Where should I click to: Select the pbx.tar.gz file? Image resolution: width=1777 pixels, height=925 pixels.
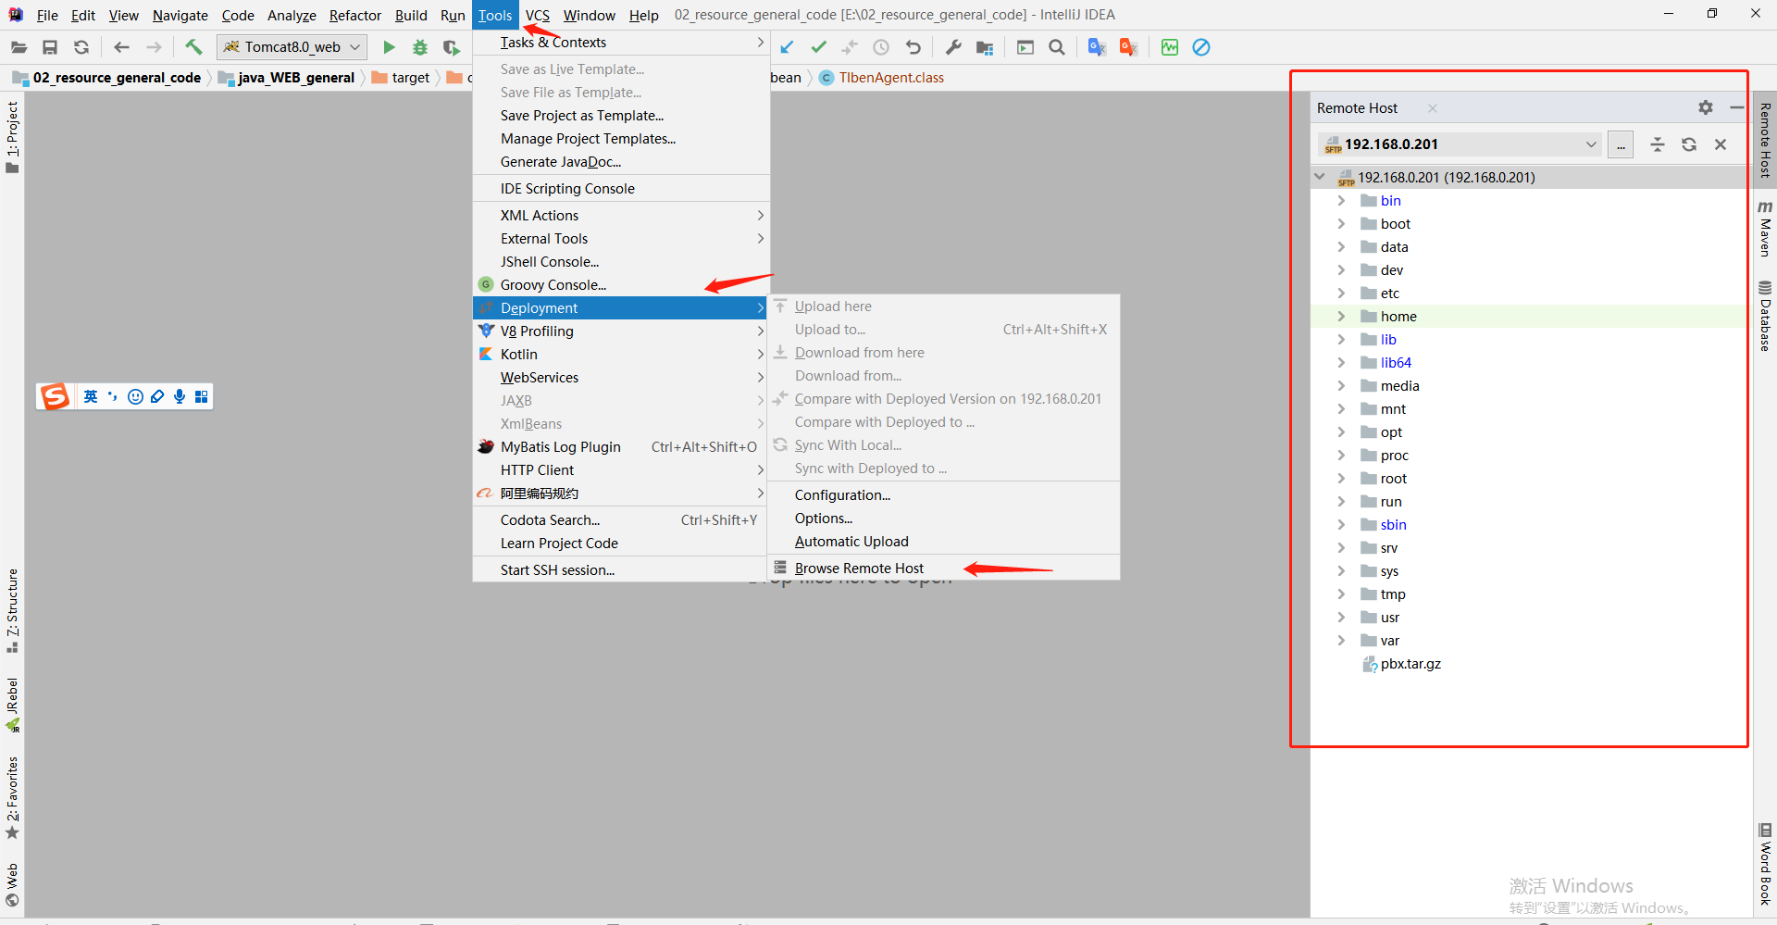(1410, 663)
